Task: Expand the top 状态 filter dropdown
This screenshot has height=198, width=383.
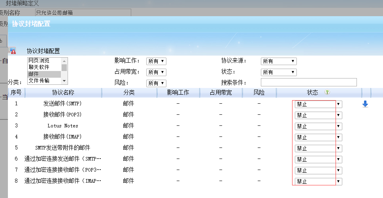Action: click(x=279, y=72)
